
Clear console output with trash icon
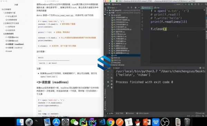point(112,87)
